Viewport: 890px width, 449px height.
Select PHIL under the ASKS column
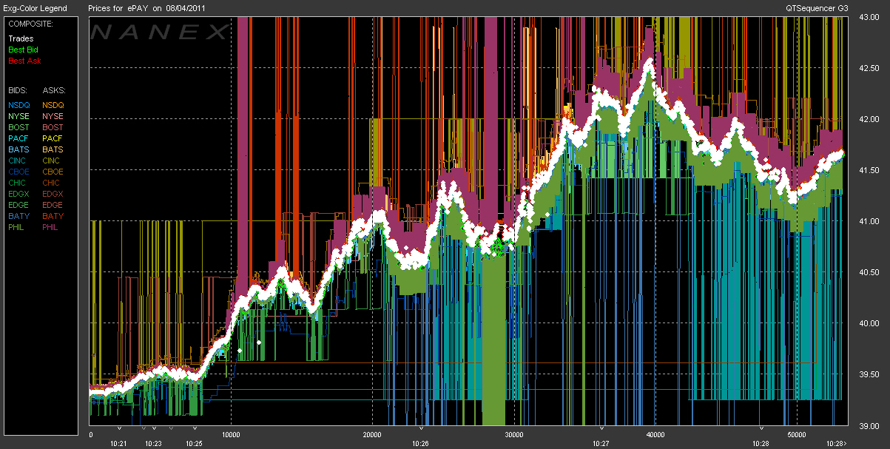52,227
